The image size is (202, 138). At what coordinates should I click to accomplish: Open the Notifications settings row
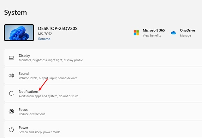pos(103,93)
